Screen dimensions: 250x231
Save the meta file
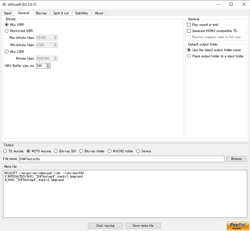[143, 226]
